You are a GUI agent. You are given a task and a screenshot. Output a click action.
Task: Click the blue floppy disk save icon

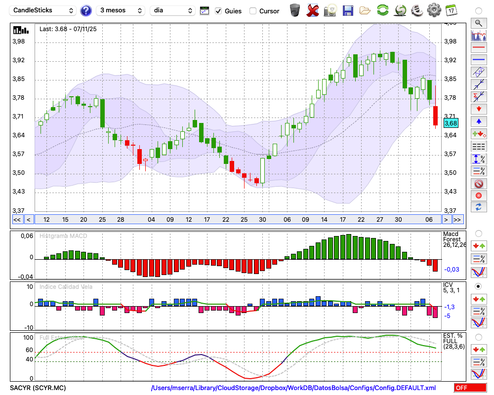point(348,10)
